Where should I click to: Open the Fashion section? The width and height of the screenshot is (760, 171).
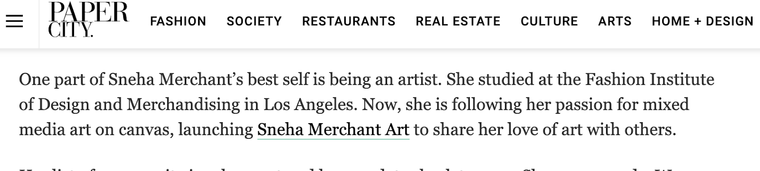(x=178, y=21)
